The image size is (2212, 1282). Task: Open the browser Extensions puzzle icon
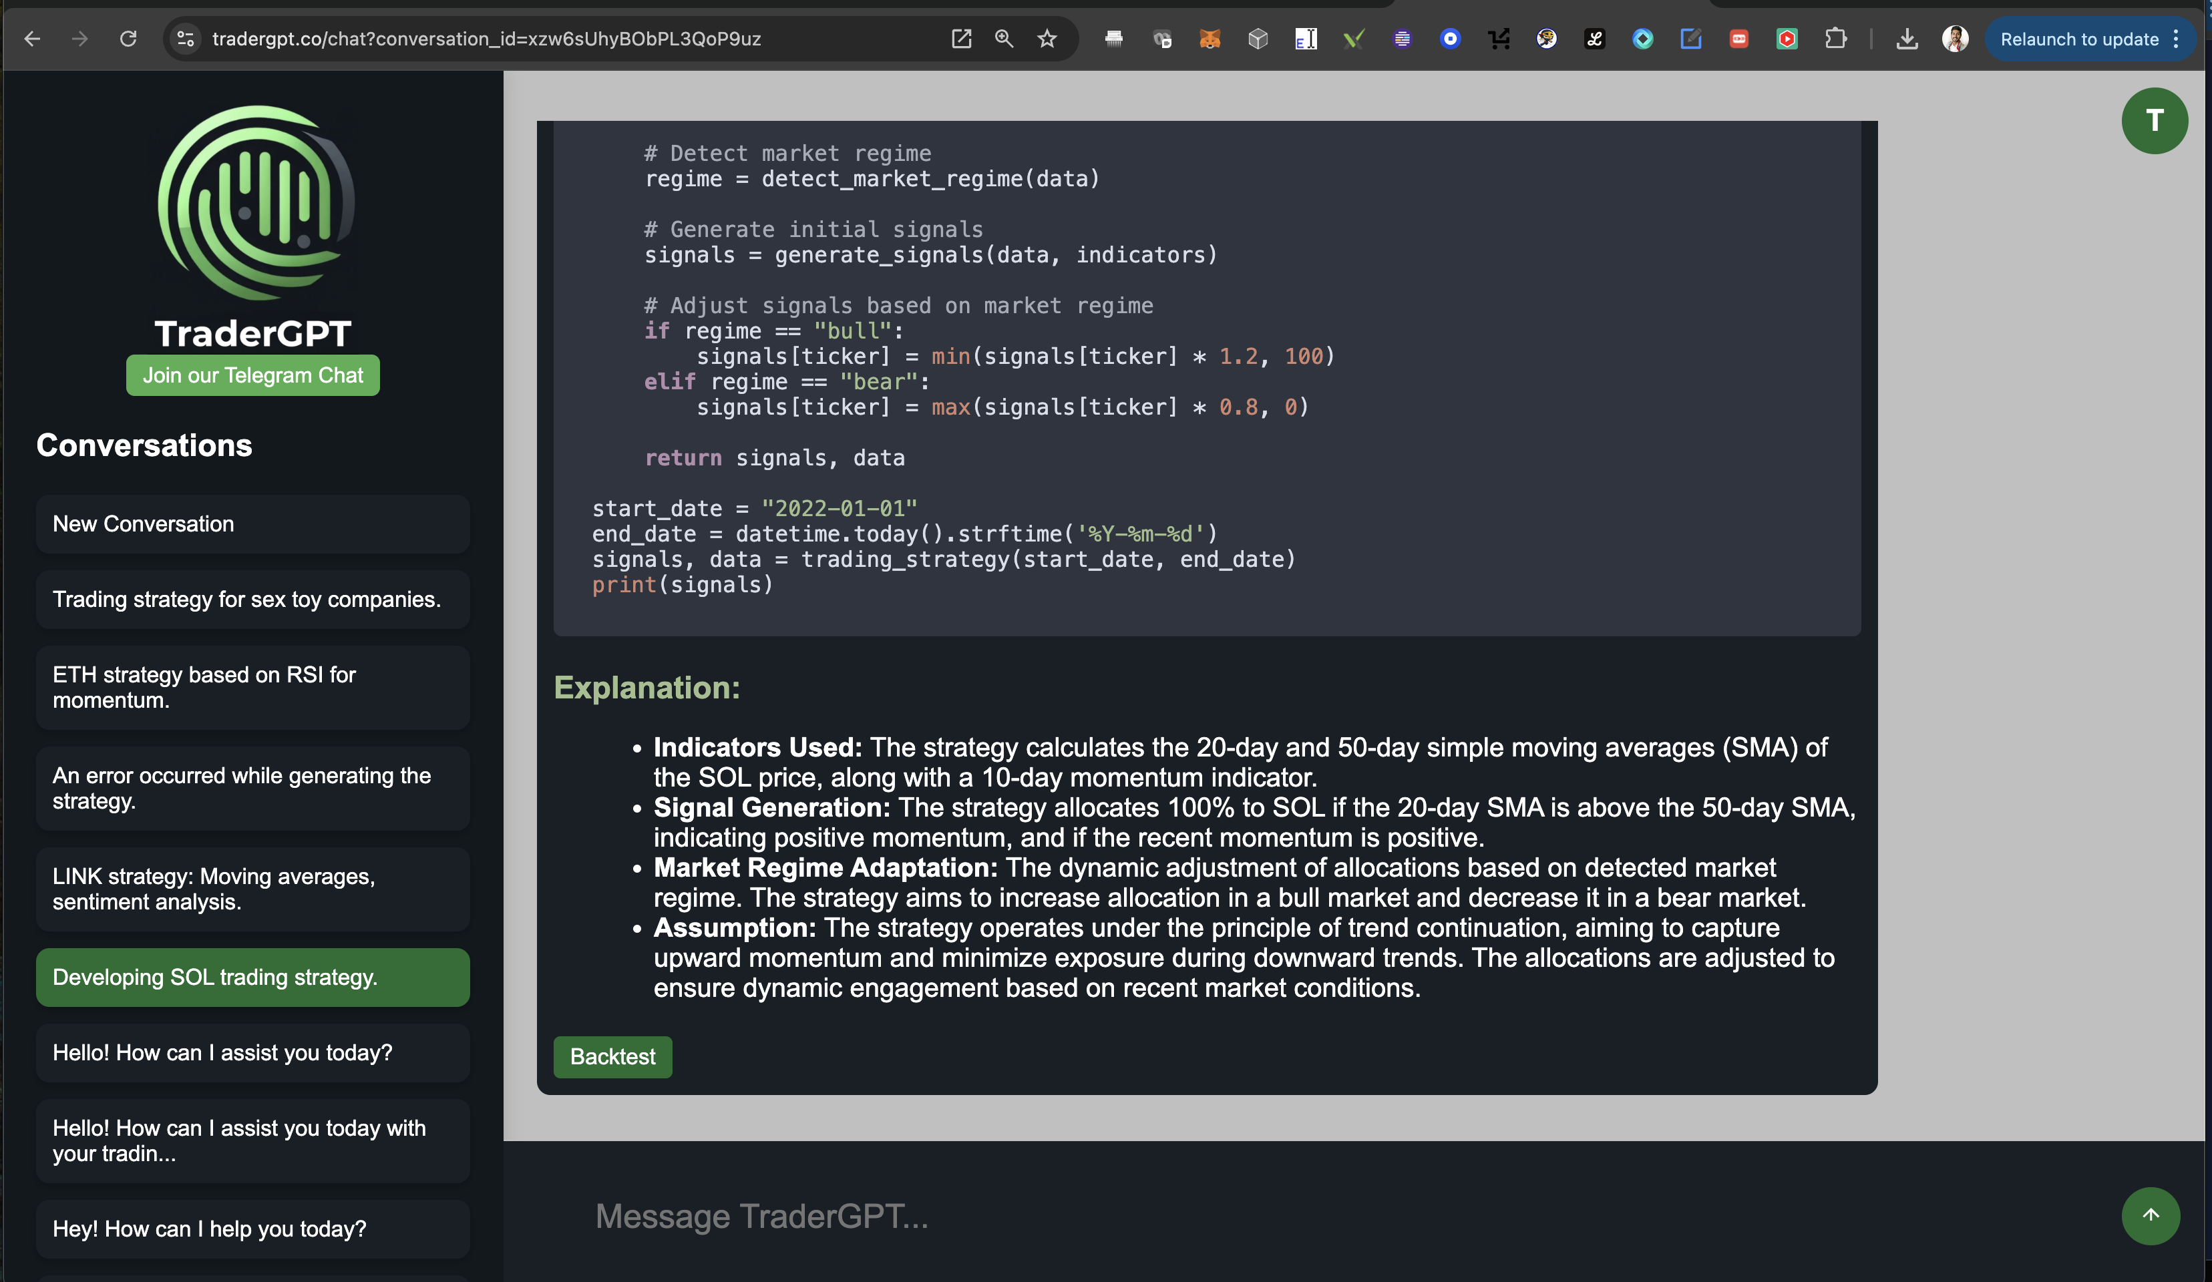[1835, 39]
